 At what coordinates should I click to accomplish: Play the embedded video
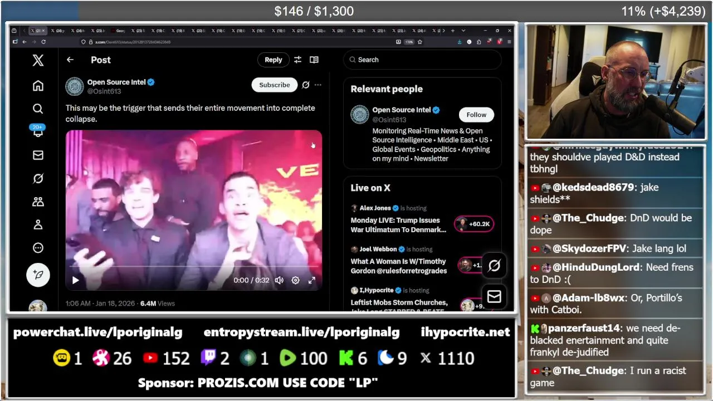[x=76, y=280]
